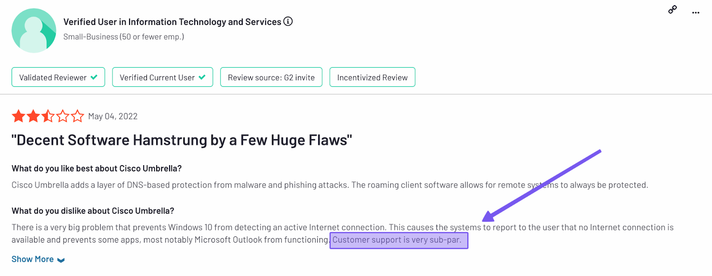Click the first filled star rating

[18, 117]
